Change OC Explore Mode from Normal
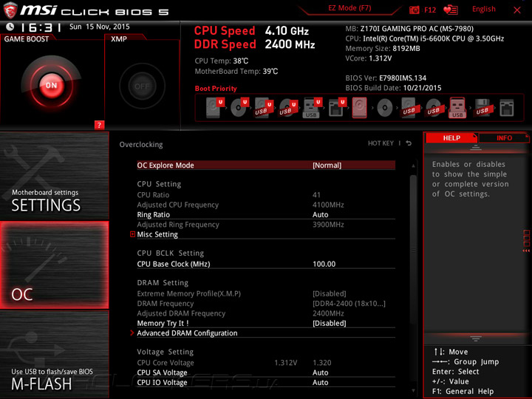 [266, 166]
